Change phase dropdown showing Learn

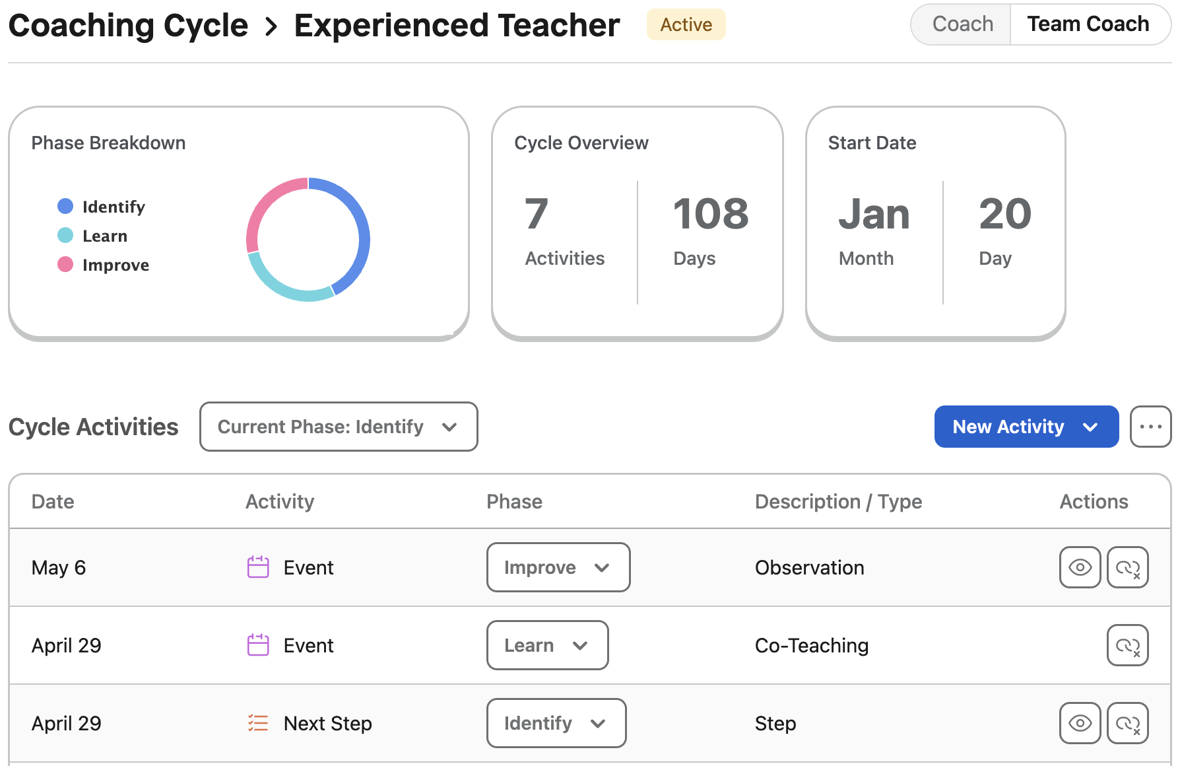548,645
